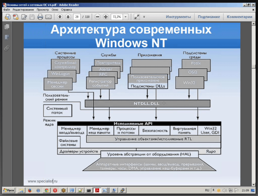This screenshot has height=196, width=258.
Task: Open the Окно menu
Action: tap(55, 10)
